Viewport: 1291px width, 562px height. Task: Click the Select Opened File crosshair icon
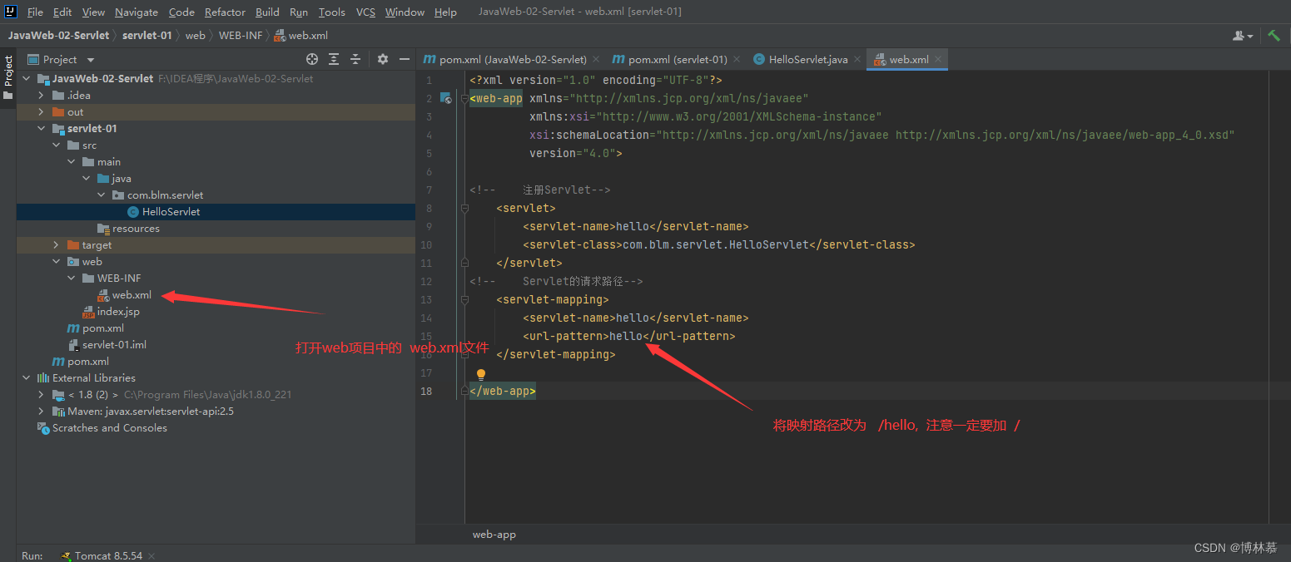click(x=312, y=59)
